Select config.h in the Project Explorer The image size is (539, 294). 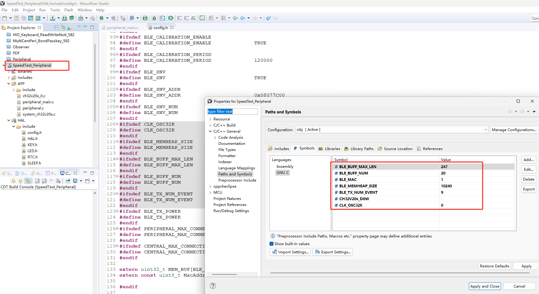(35, 133)
